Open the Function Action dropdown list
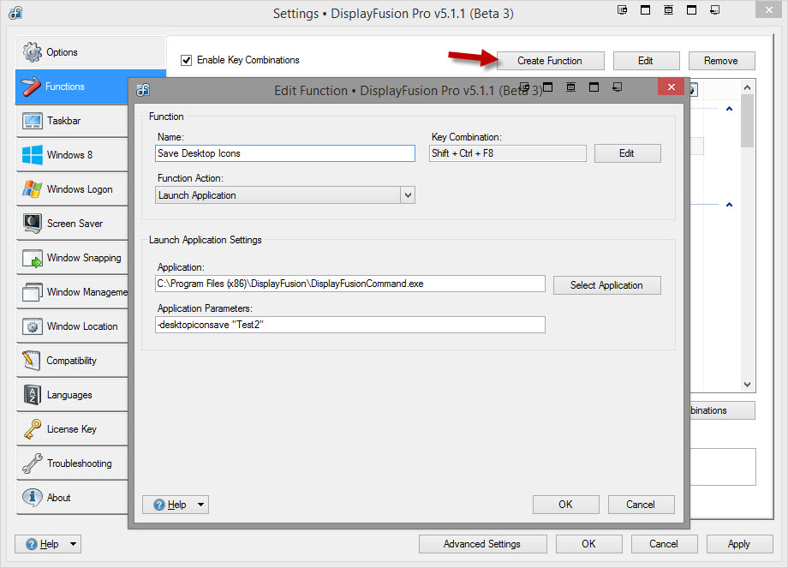The height and width of the screenshot is (568, 788). (x=407, y=195)
